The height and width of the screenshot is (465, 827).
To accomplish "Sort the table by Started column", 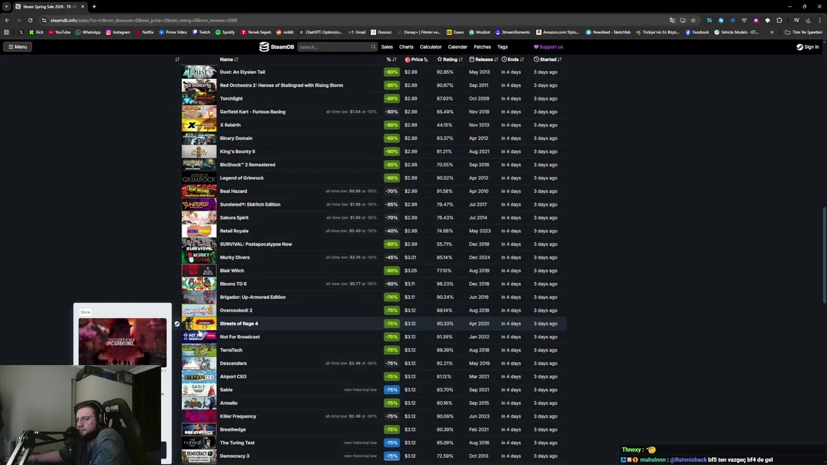I will 548,59.
